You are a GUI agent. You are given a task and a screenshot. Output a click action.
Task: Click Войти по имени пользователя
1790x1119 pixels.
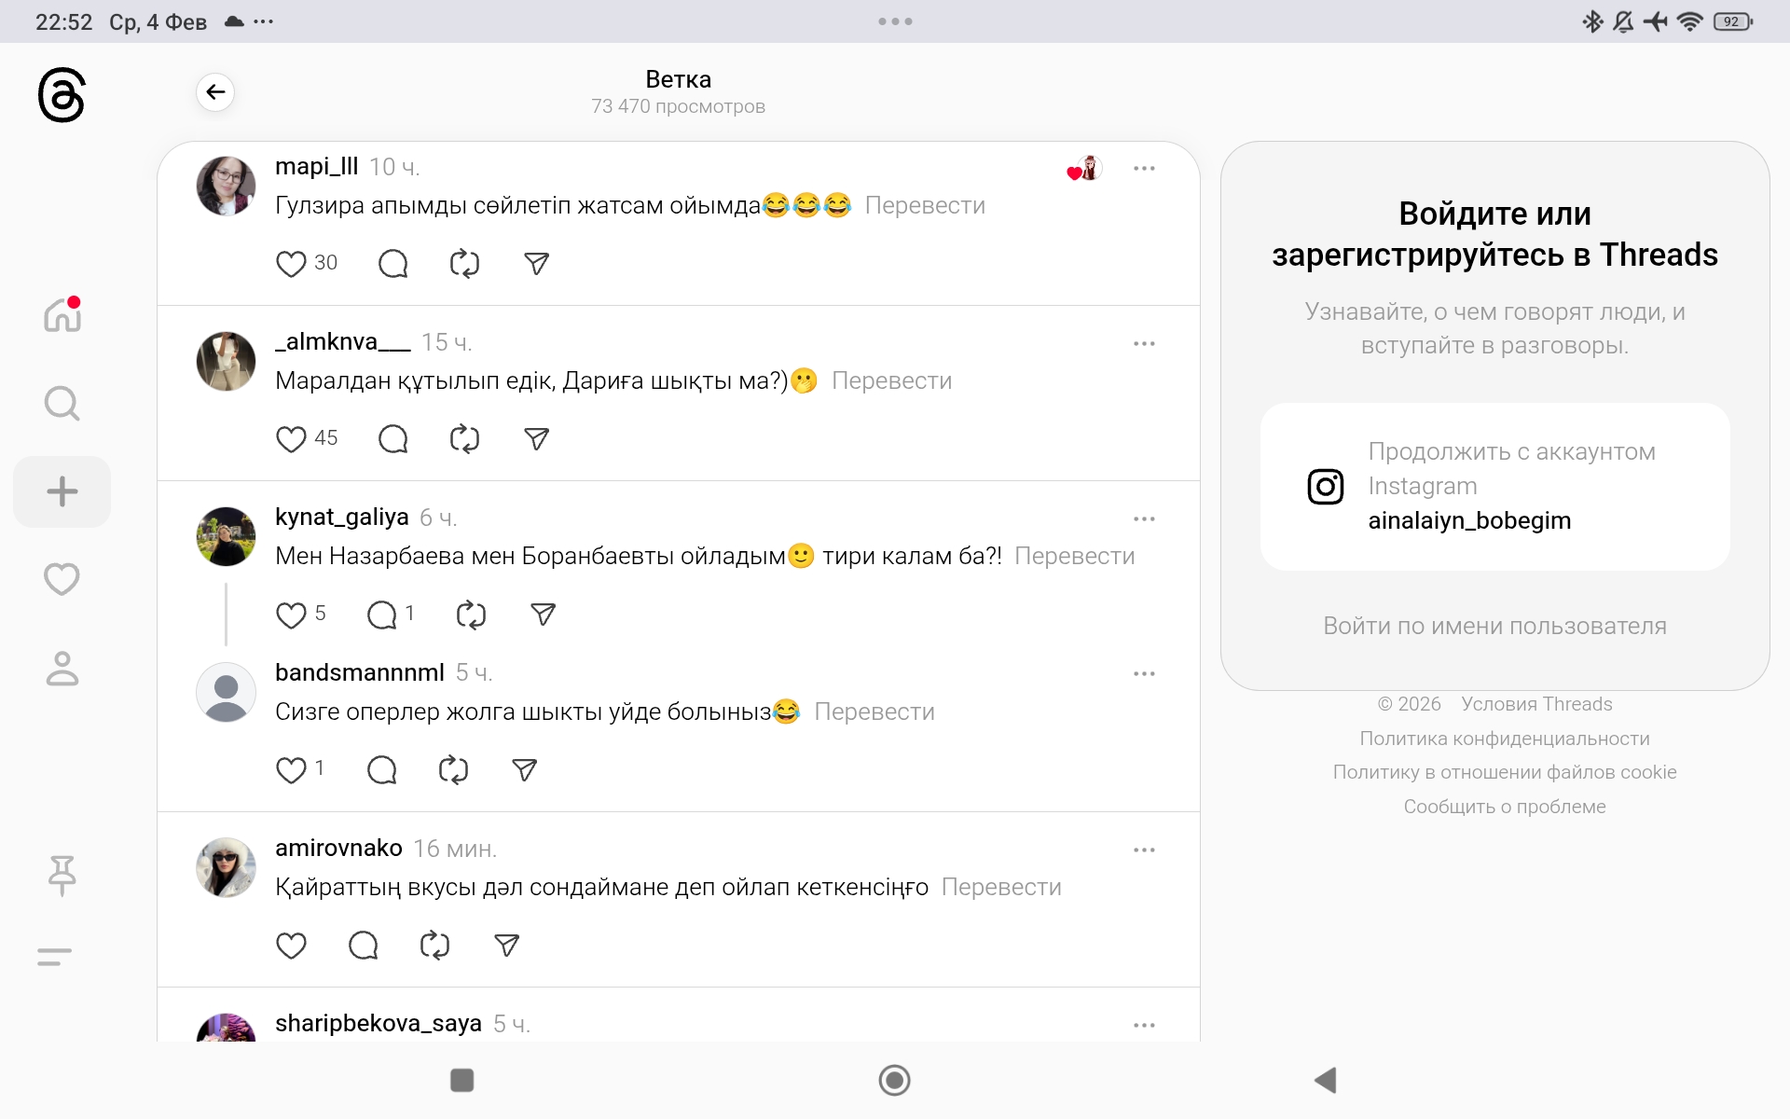(1494, 626)
